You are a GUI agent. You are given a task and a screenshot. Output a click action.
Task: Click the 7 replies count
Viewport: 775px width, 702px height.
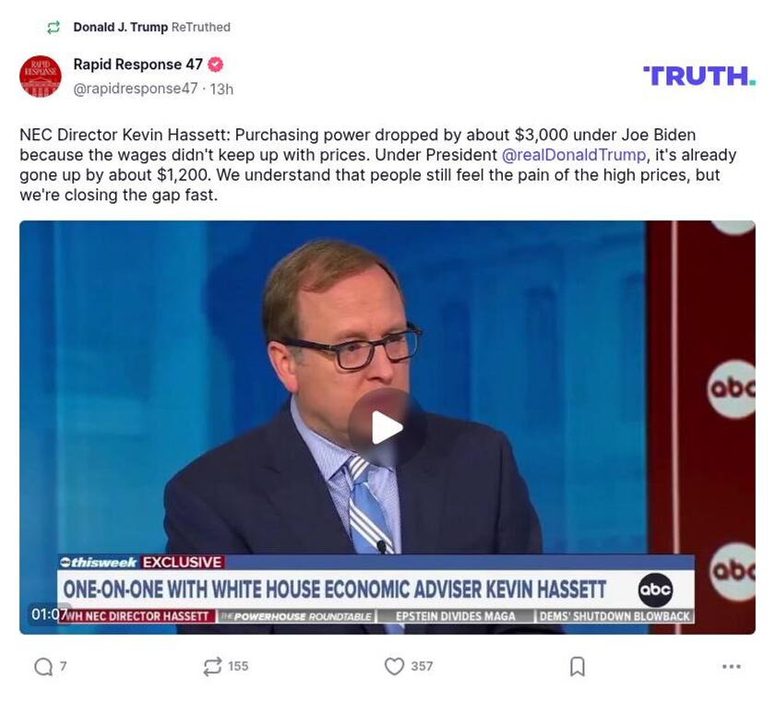pos(63,666)
